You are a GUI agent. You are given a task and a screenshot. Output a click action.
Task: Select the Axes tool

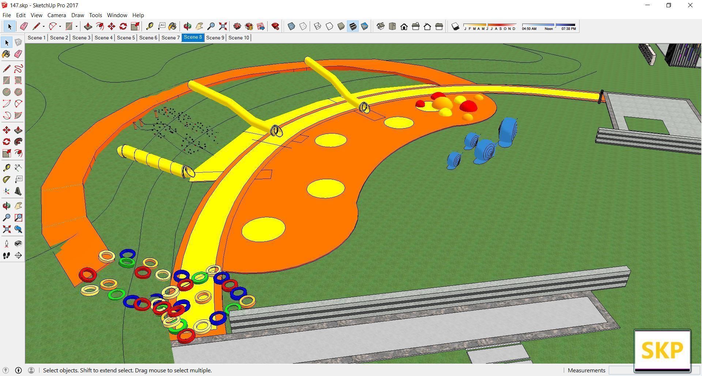point(7,191)
